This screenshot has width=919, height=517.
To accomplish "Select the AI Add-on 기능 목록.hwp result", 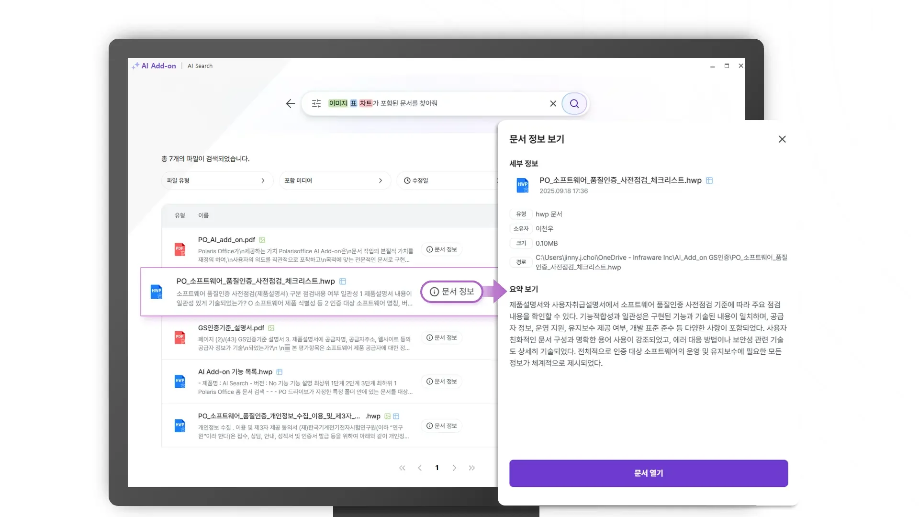I will click(x=235, y=372).
